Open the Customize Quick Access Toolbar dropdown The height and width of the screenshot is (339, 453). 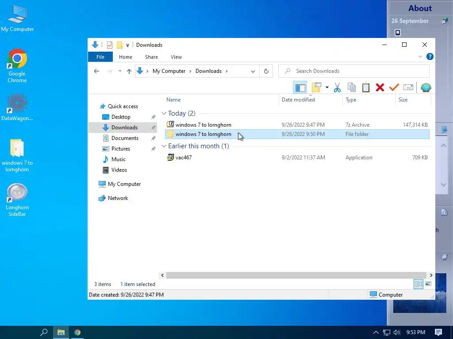tap(127, 45)
